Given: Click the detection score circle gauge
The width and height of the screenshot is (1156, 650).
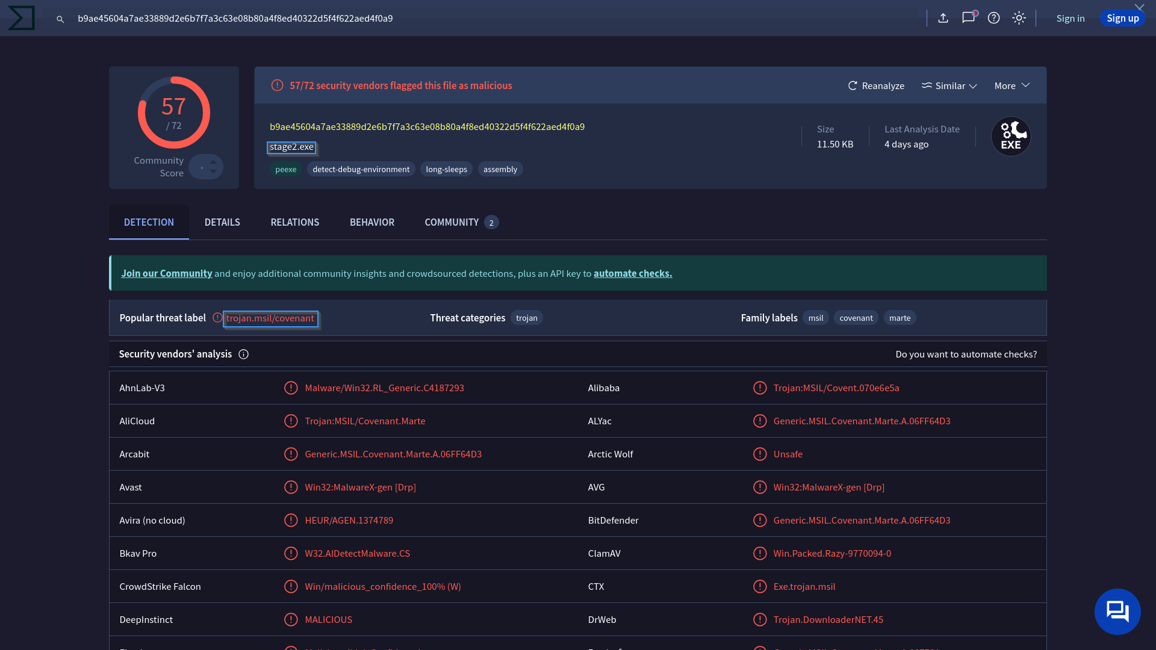Looking at the screenshot, I should (174, 113).
